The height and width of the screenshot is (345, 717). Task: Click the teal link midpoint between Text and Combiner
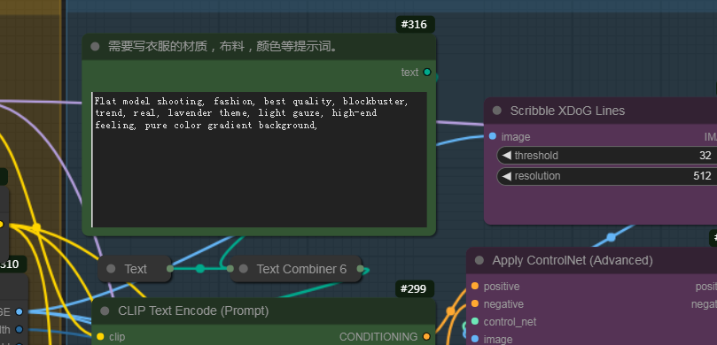[x=199, y=269]
